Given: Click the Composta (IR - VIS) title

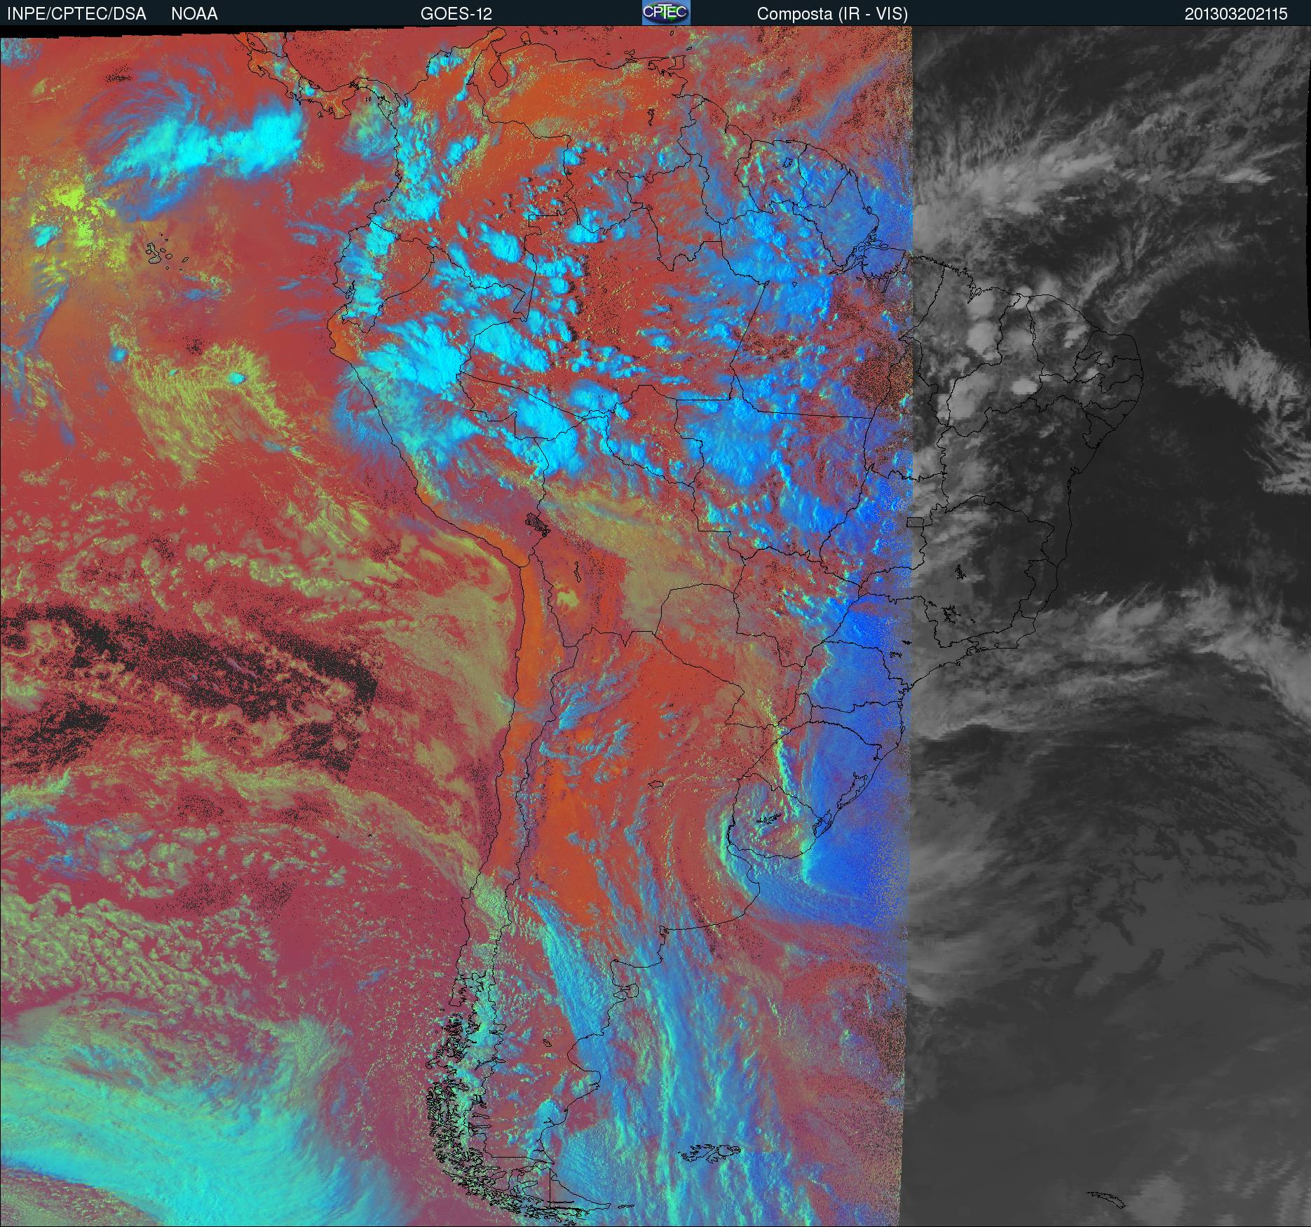Looking at the screenshot, I should point(832,14).
